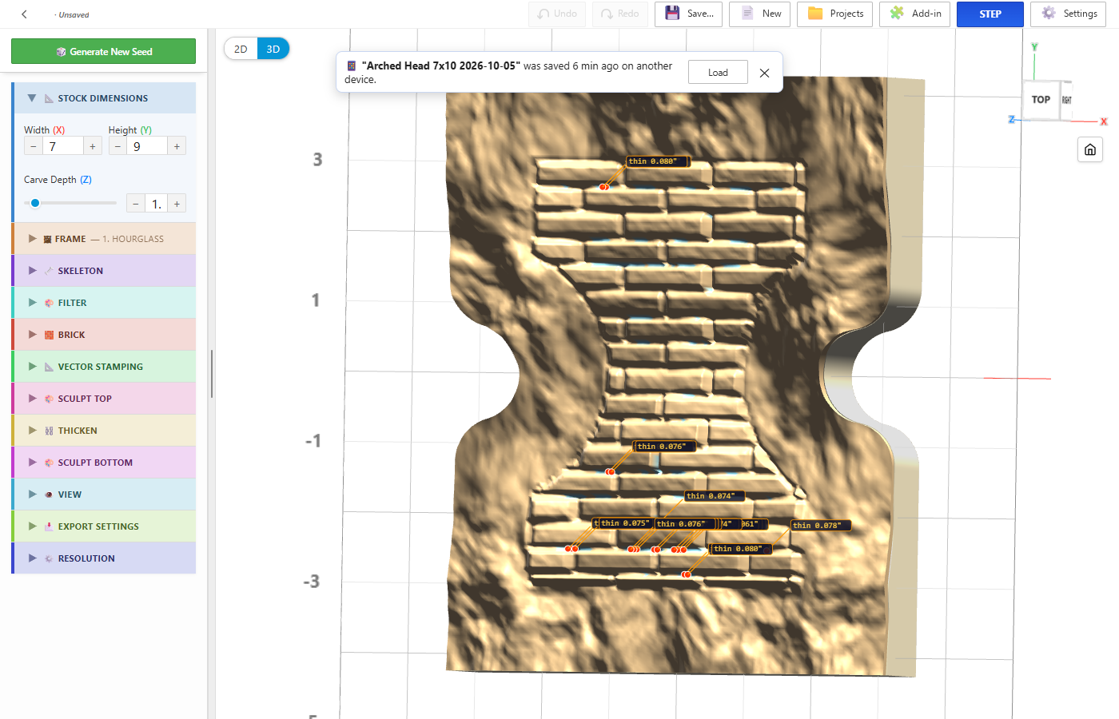Decrease the Width value
The image size is (1119, 719).
click(x=33, y=146)
